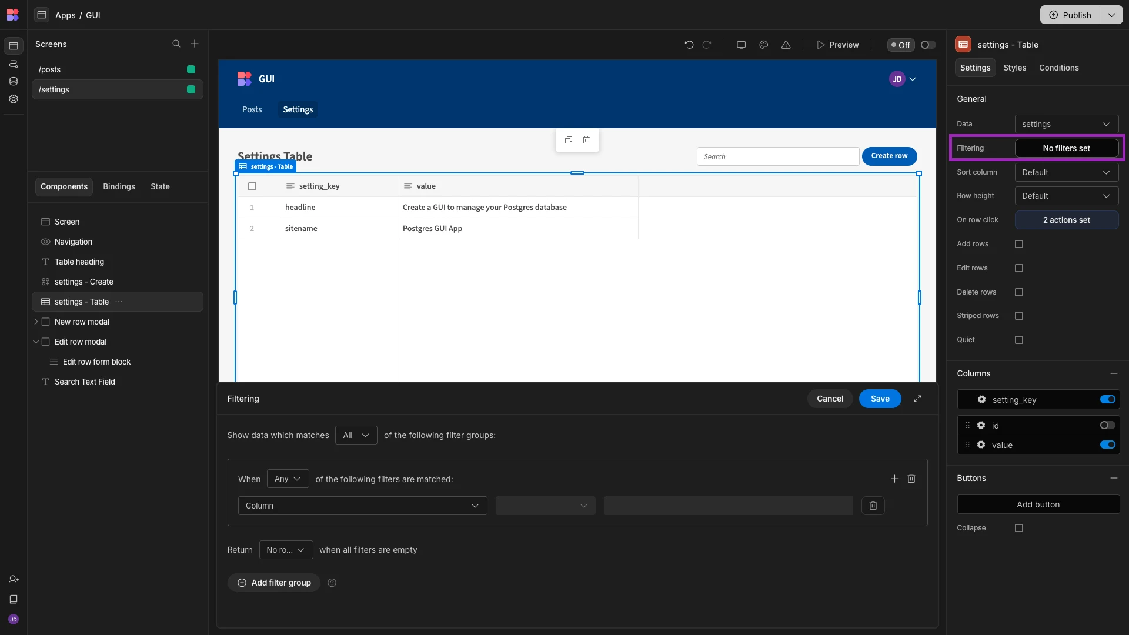Open the Row height dropdown

[x=1067, y=196]
